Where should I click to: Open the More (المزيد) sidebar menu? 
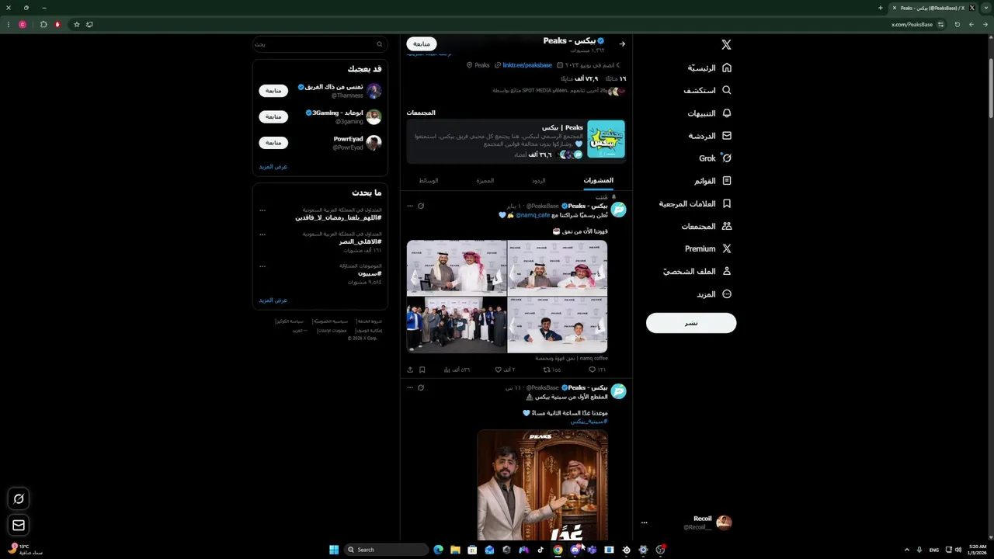[714, 294]
